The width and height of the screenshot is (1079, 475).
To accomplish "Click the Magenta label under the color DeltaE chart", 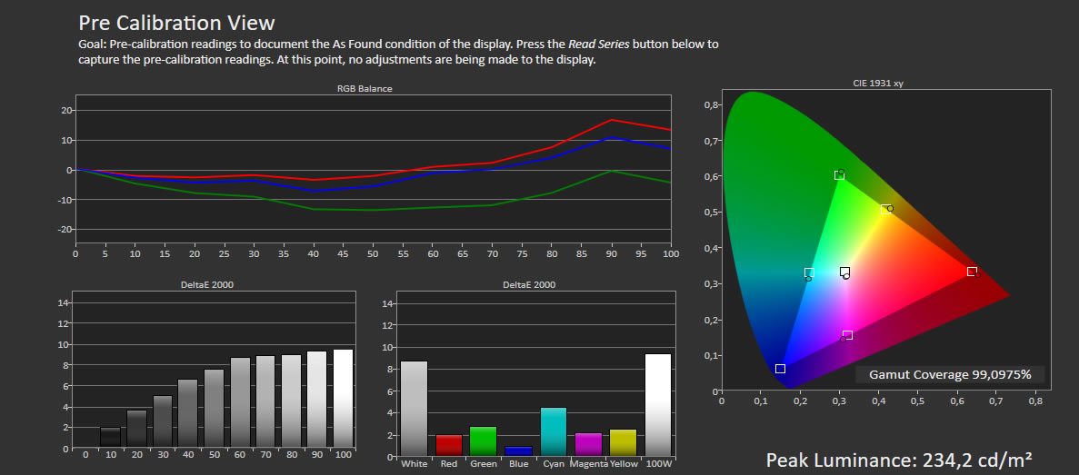I will click(x=588, y=465).
